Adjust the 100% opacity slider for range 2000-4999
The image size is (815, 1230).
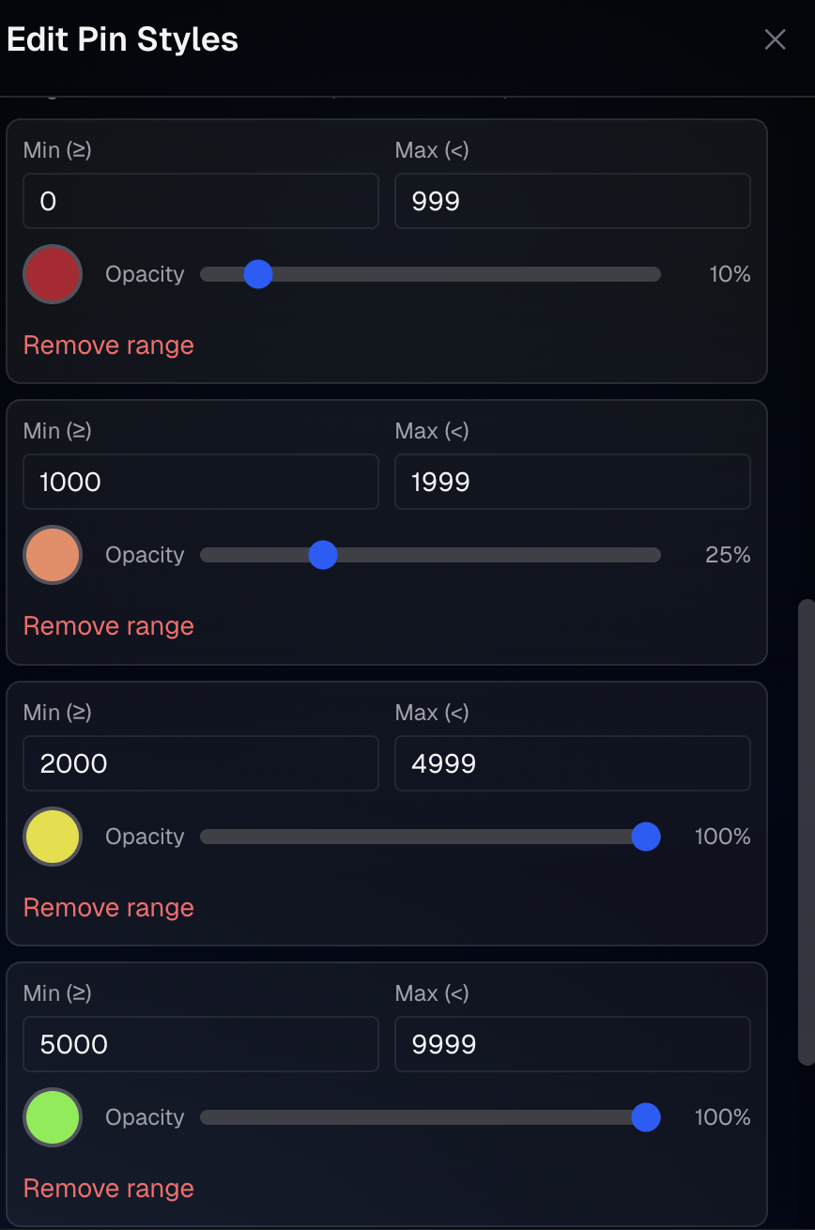click(x=646, y=837)
